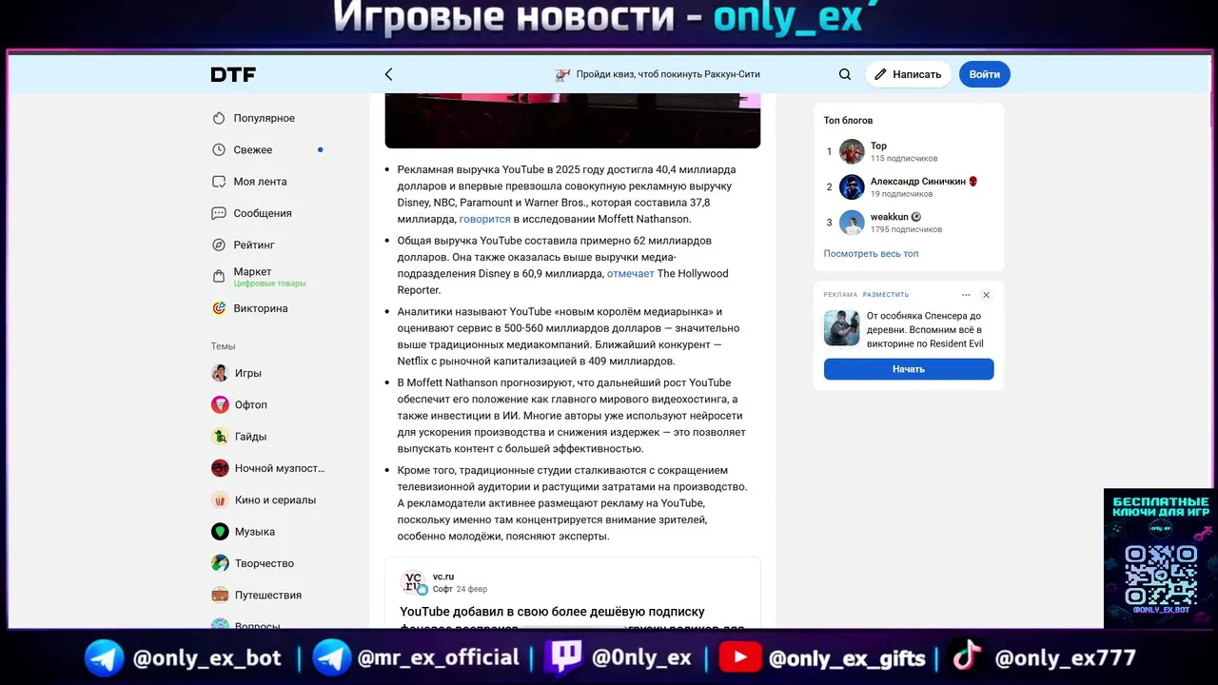Select the Кино и сериалы popcorn icon

(x=220, y=499)
